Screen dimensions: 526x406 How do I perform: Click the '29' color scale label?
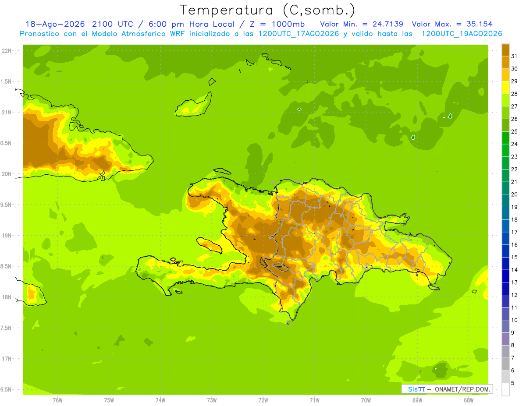coord(515,81)
